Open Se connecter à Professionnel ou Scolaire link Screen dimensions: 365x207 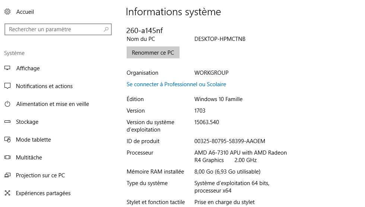pyautogui.click(x=176, y=84)
